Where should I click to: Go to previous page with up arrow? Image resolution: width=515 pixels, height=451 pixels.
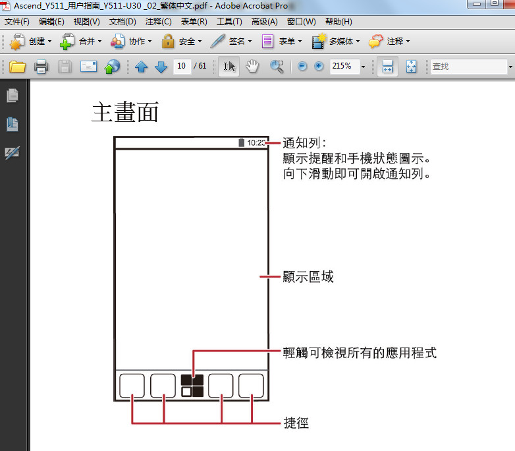tap(141, 67)
